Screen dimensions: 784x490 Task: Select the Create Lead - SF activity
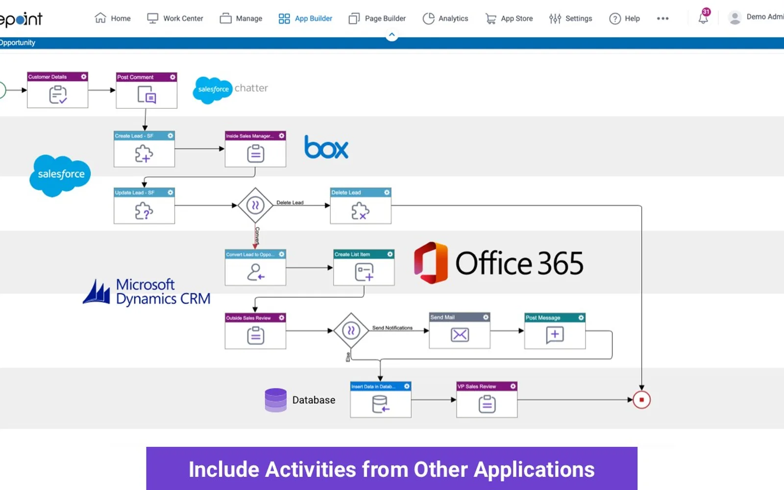144,149
